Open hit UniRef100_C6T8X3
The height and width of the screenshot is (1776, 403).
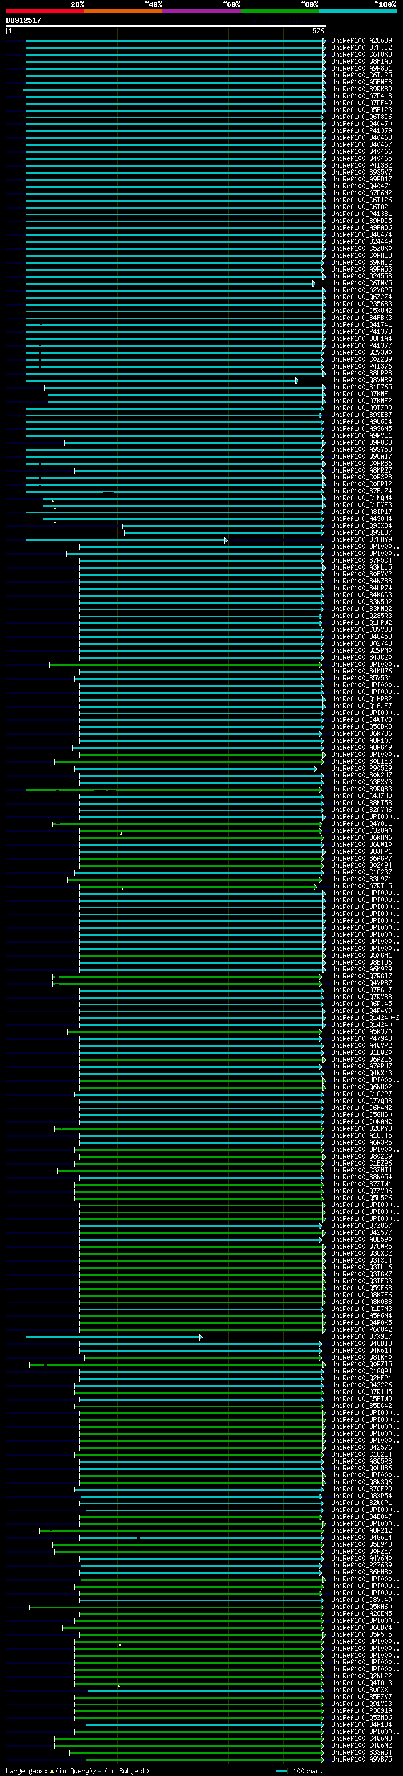point(361,54)
